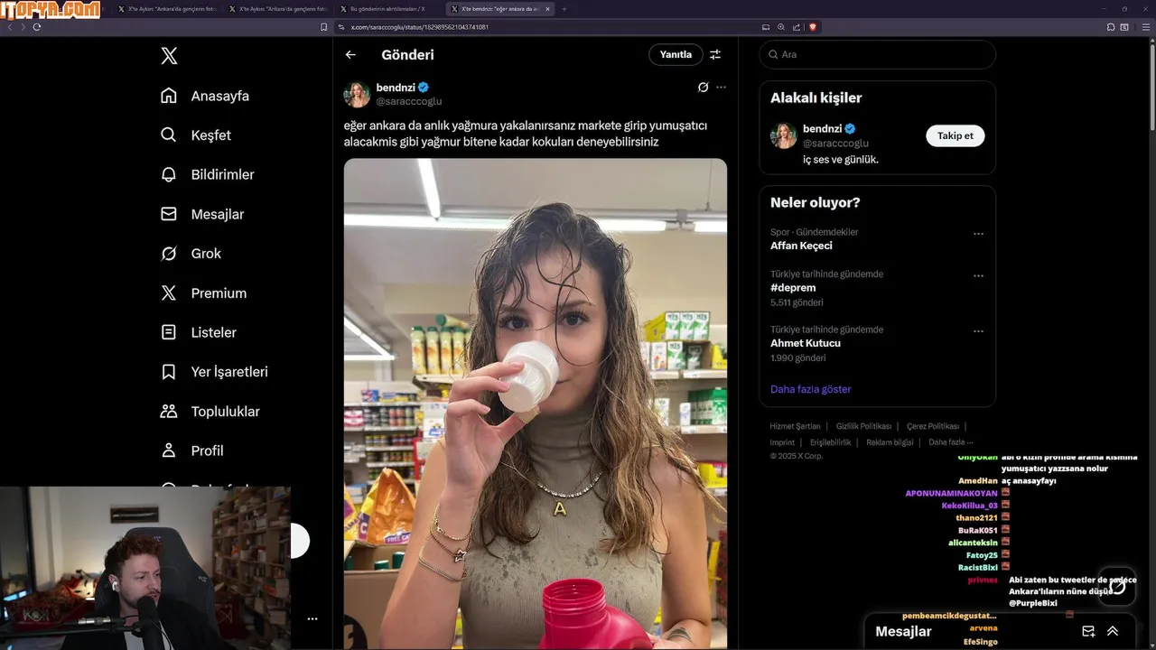Click bendnzi avatar in Alakalı kişiler
The image size is (1156, 650).
(783, 135)
